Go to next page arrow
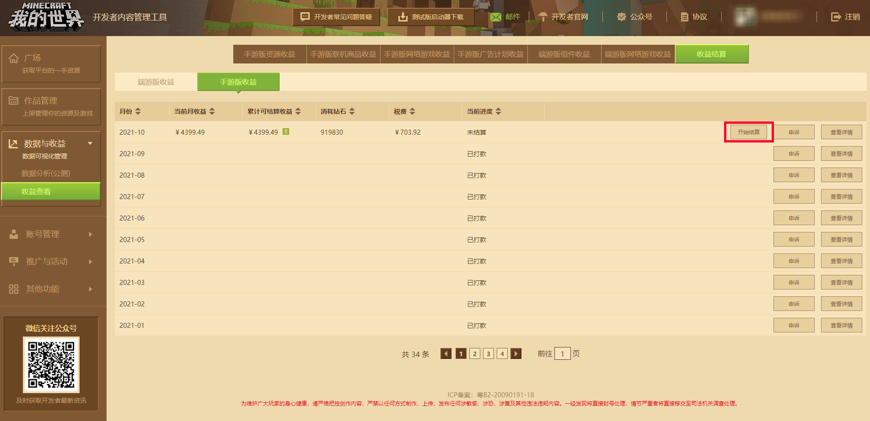Viewport: 870px width, 421px height. pos(516,353)
